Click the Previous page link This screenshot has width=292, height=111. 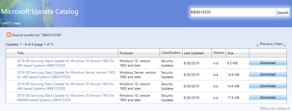pos(266,44)
